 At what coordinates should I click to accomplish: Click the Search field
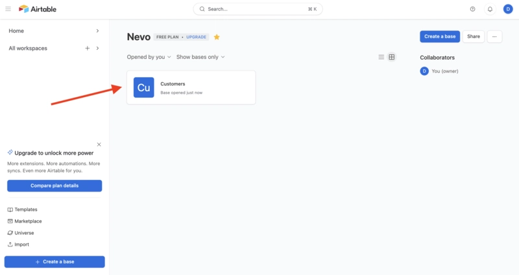[258, 9]
